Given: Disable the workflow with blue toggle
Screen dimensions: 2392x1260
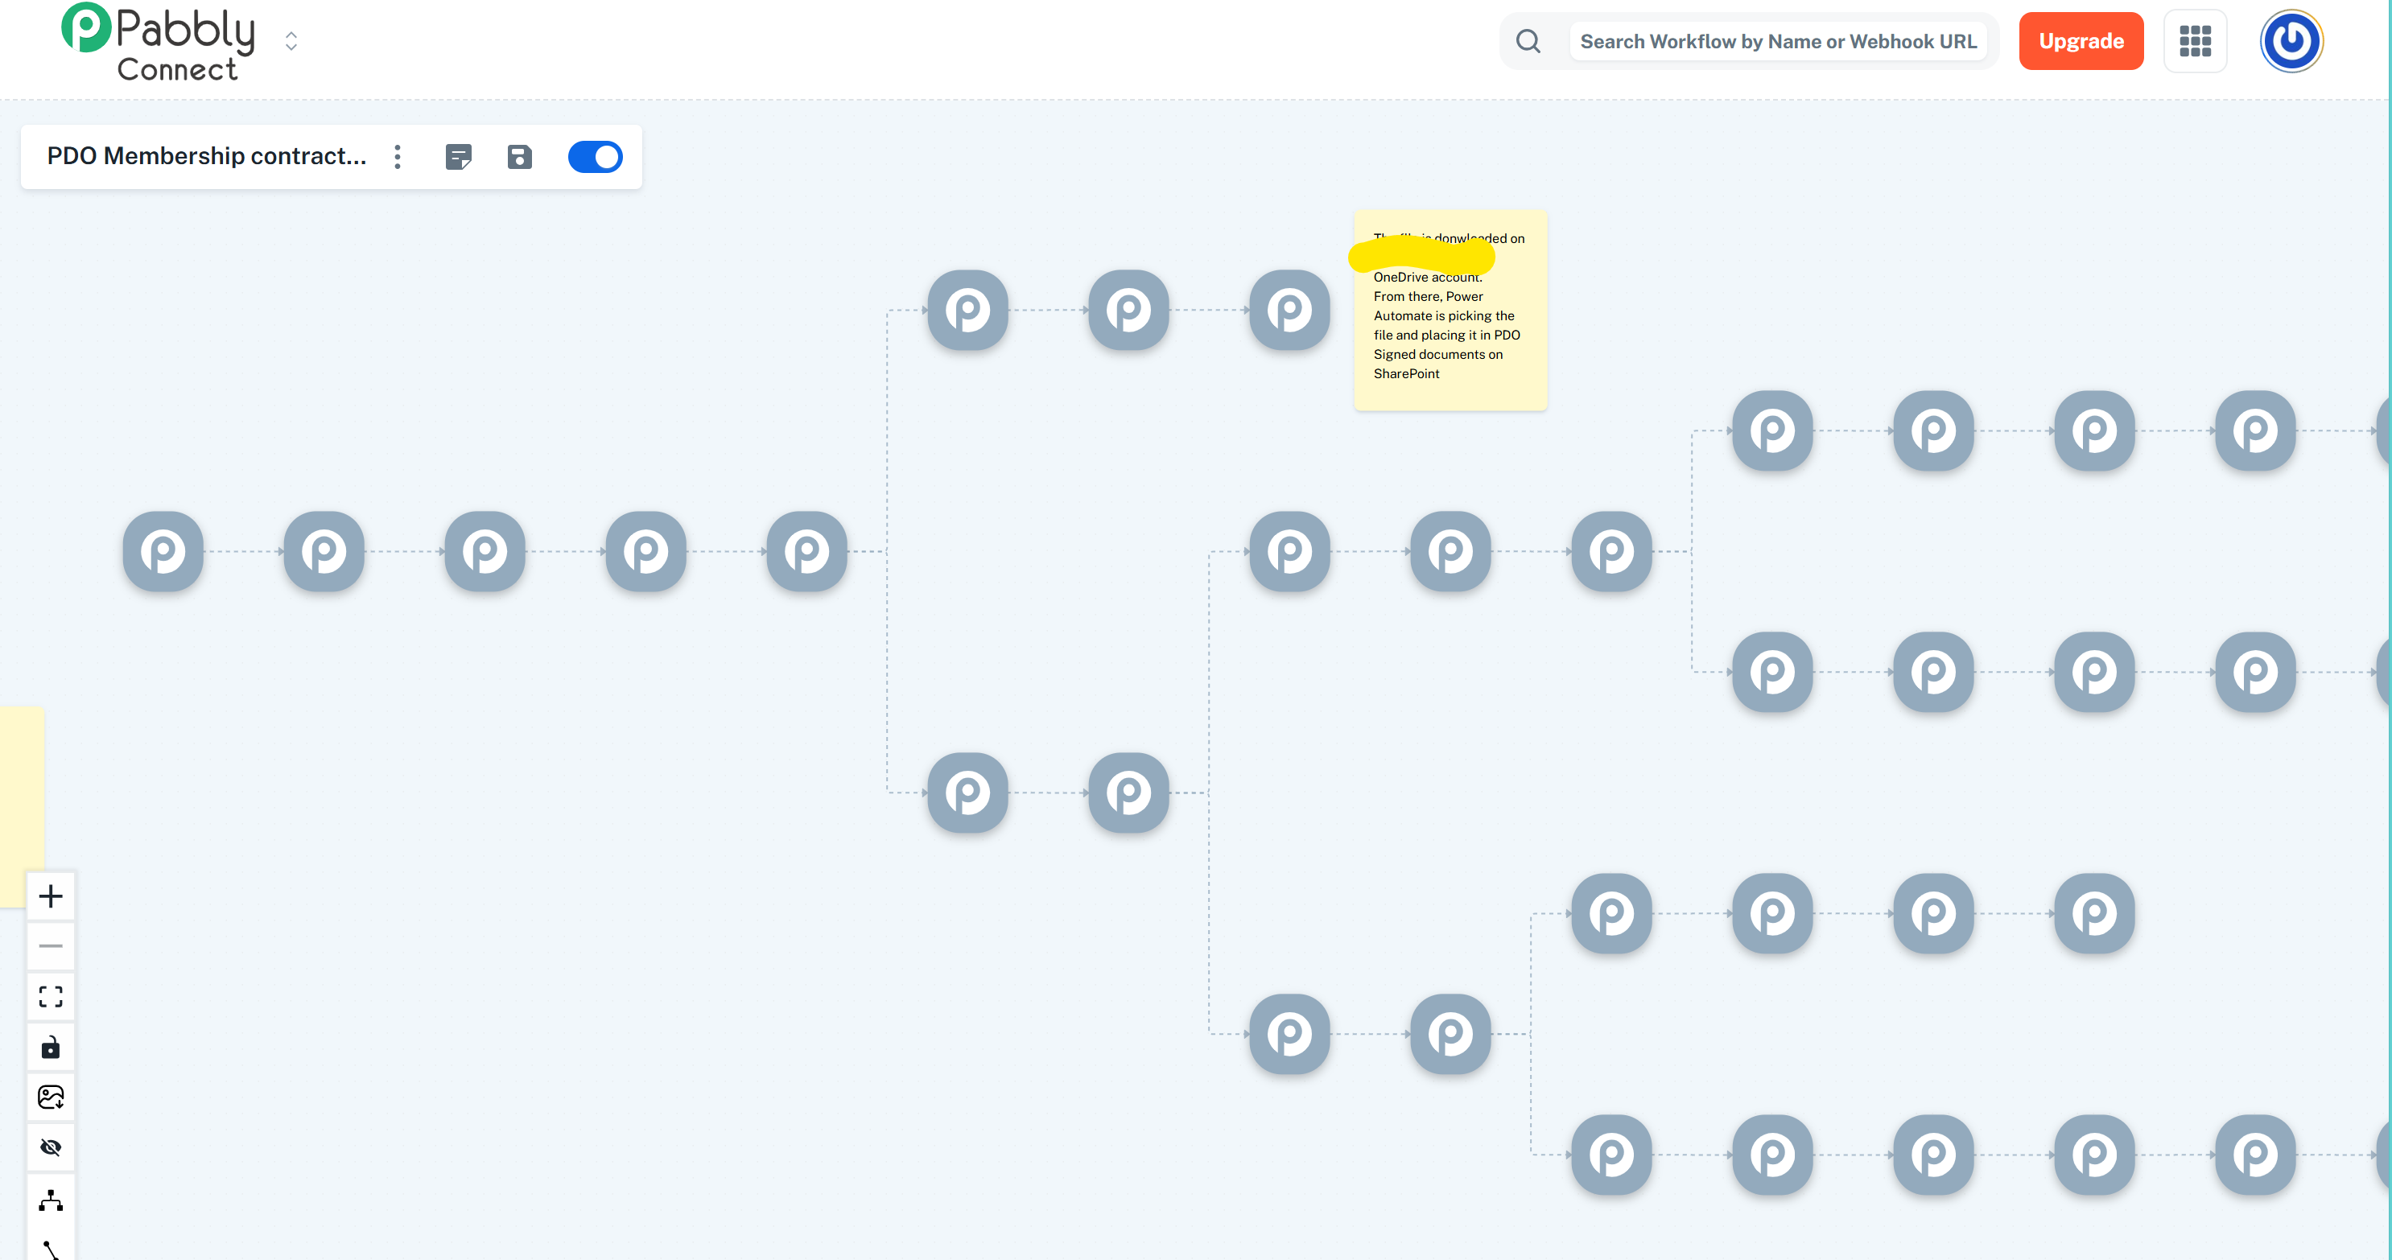Looking at the screenshot, I should coord(596,157).
